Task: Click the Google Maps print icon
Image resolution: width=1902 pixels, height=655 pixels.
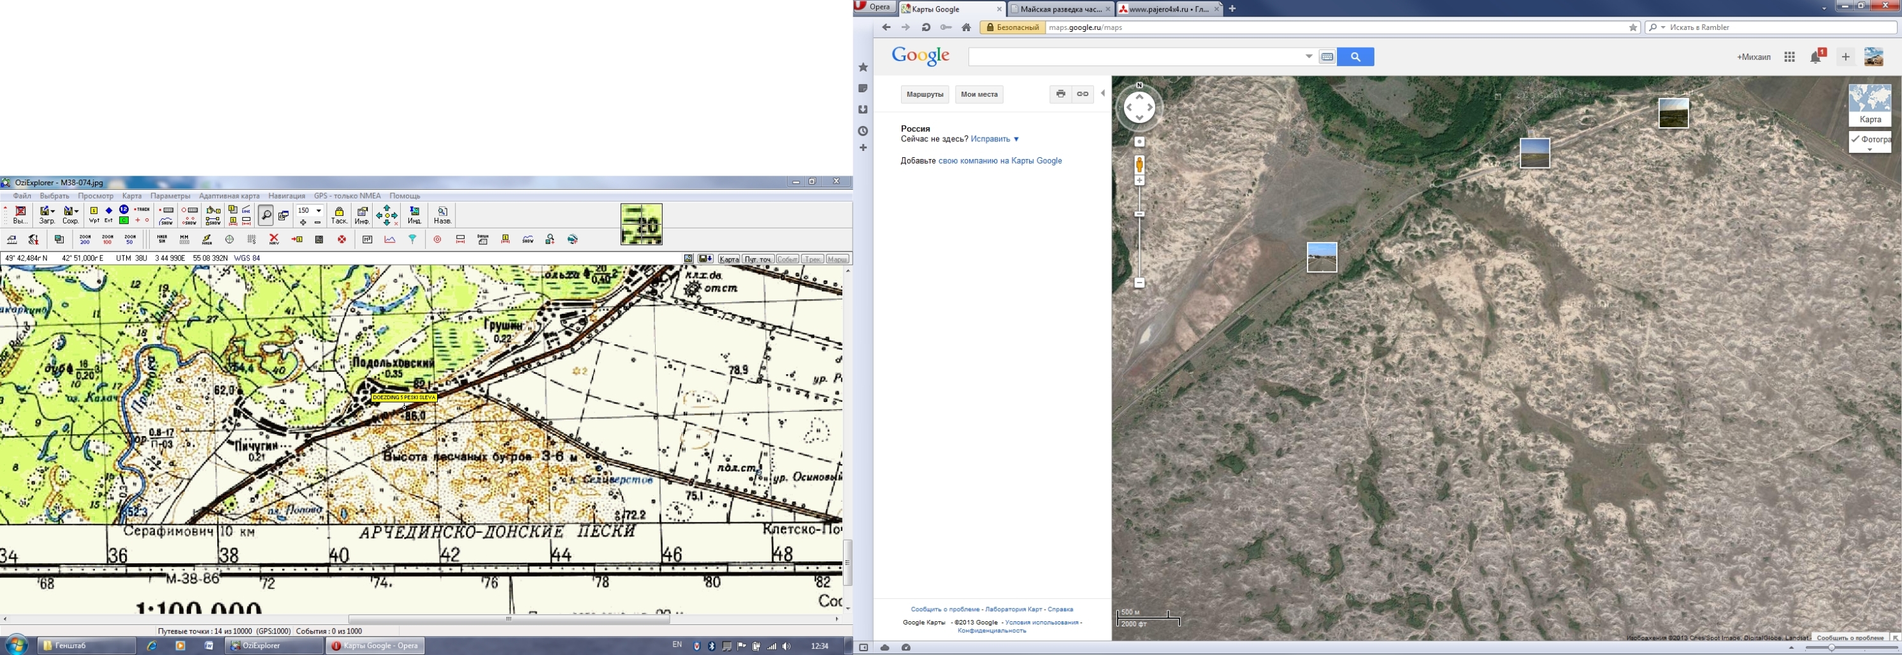Action: click(1060, 94)
